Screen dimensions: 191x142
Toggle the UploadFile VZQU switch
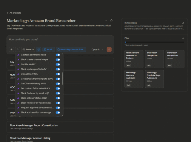click(58, 74)
